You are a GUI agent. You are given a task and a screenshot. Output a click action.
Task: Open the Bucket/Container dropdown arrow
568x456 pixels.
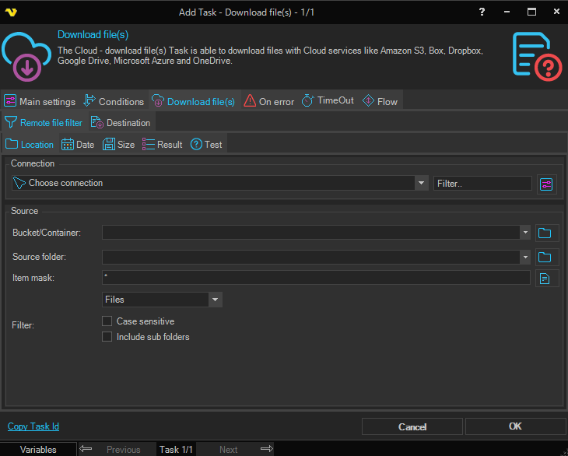coord(526,233)
